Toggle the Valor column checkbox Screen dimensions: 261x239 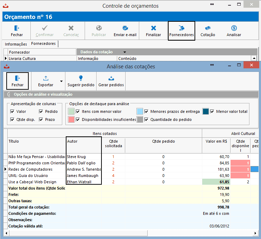[12, 111]
